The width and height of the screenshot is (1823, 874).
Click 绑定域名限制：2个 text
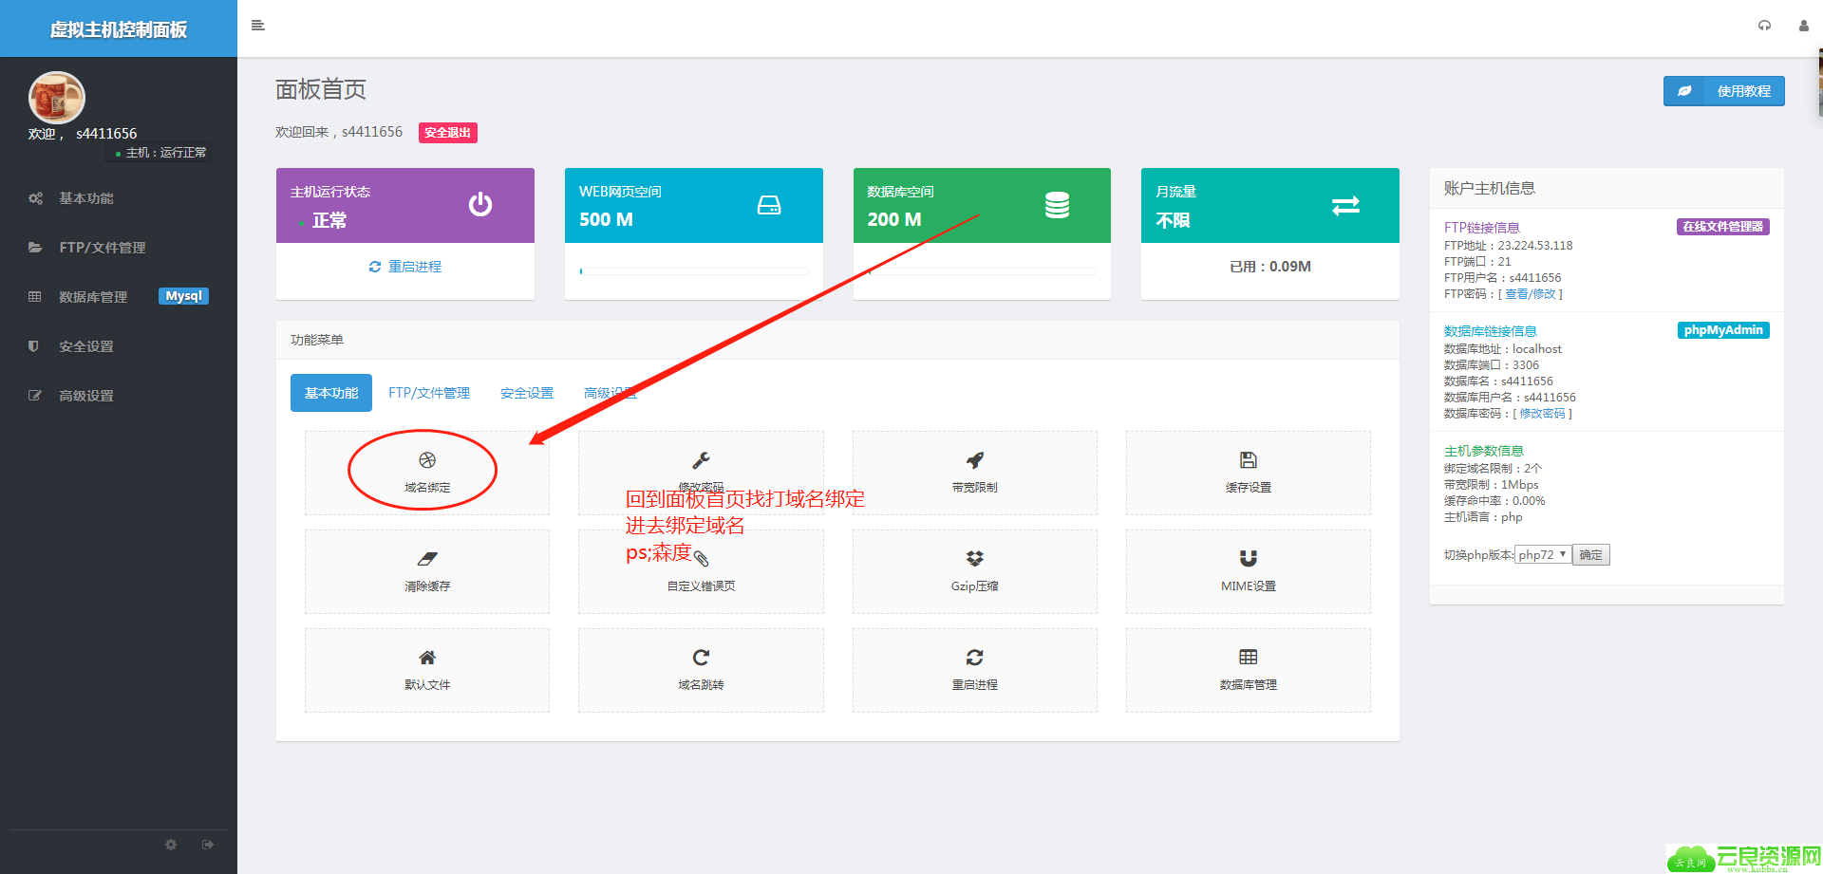point(1493,469)
